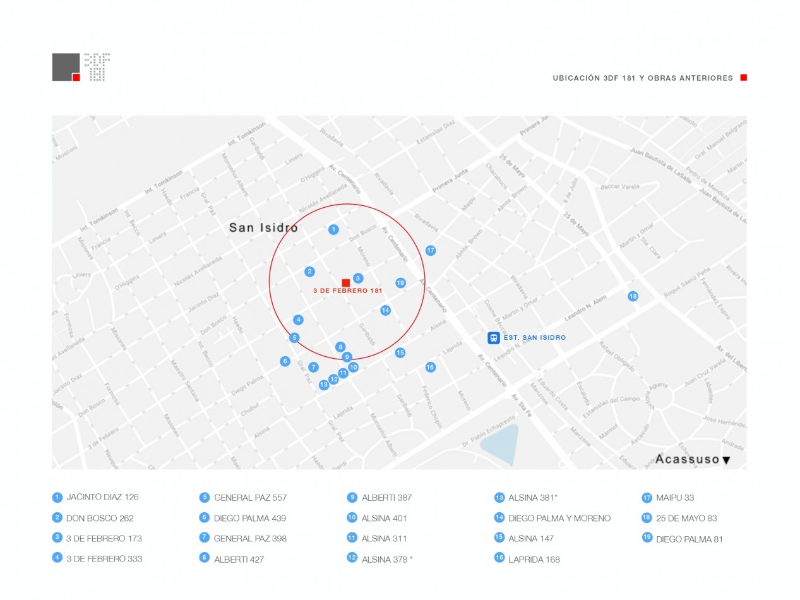Click legend bullet 14 beside Diego Palma y Moreno
The image size is (800, 600).
coord(499,518)
